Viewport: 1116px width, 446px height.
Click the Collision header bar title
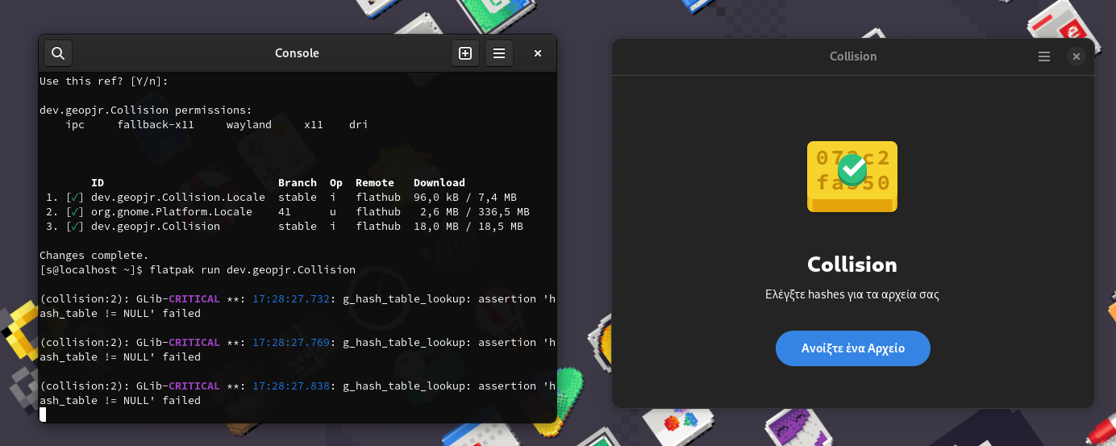click(x=853, y=56)
